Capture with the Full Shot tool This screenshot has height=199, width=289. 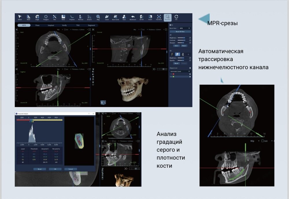click(x=159, y=18)
